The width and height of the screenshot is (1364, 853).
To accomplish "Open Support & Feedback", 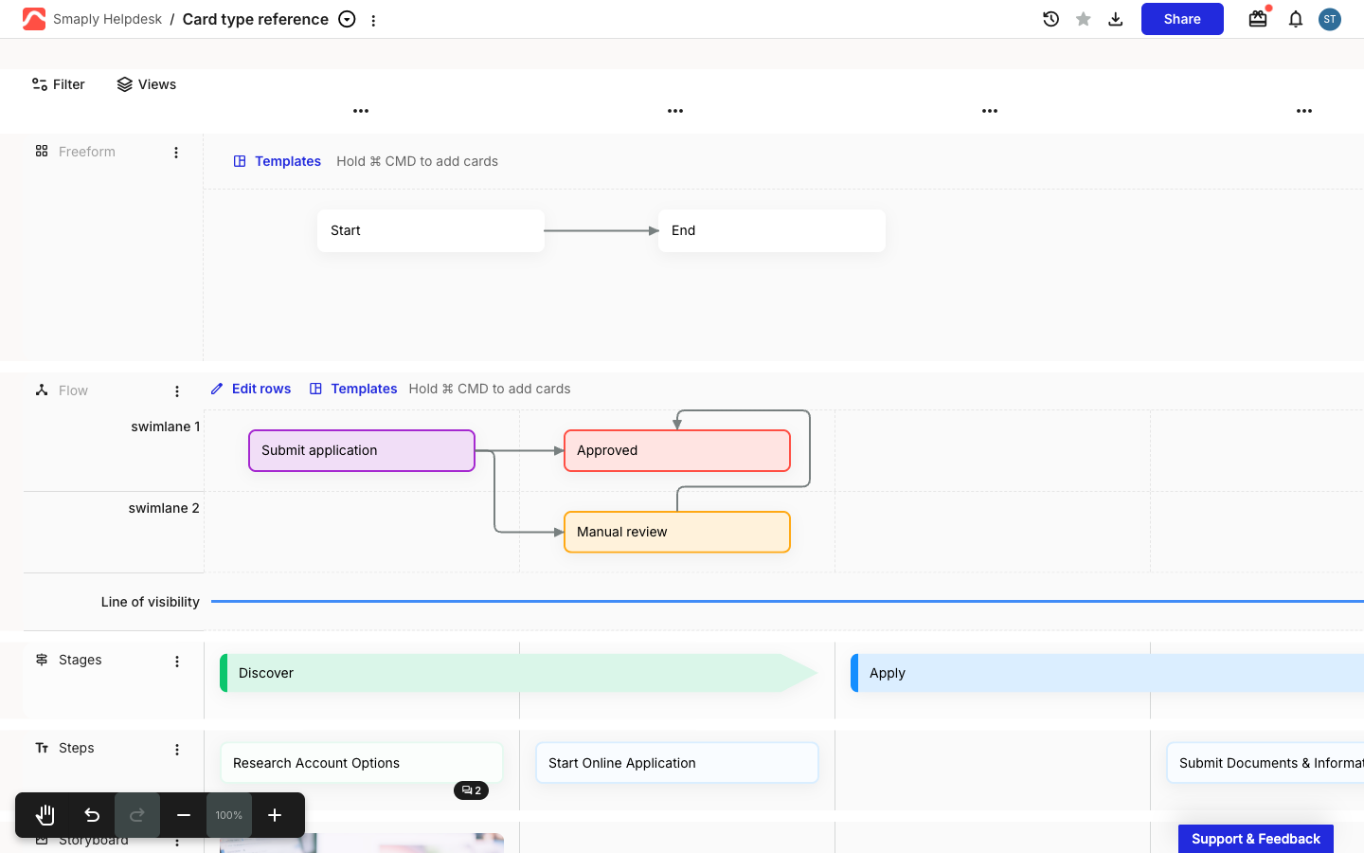I will 1256,839.
